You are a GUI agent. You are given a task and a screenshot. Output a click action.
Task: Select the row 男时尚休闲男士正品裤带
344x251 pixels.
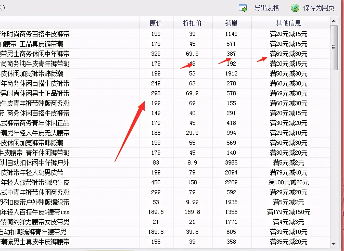(165, 93)
